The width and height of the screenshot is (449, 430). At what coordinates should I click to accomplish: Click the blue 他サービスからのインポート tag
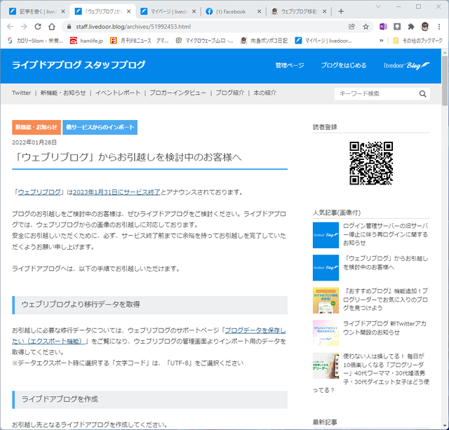coord(100,127)
